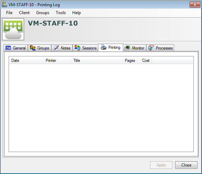Sort the log by Cost column
The width and height of the screenshot is (202, 174).
145,61
